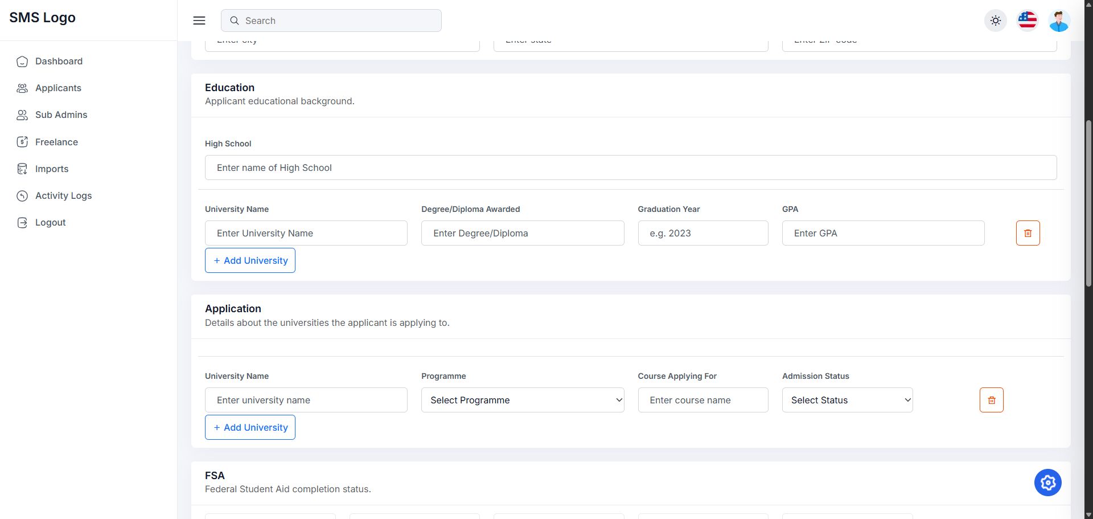Click the search magnifier icon
Viewport: 1093px width, 519px height.
(234, 21)
